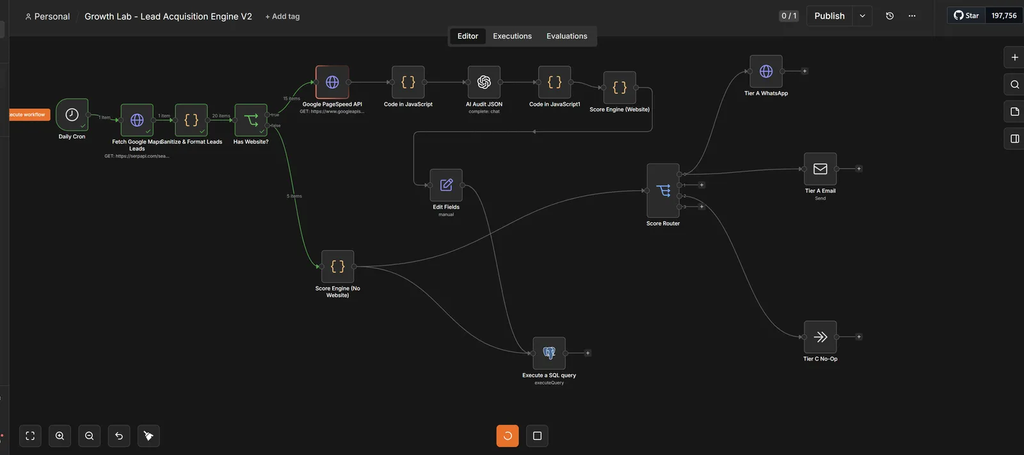
Task: Add node after Tier A WhatsApp output
Action: click(804, 71)
